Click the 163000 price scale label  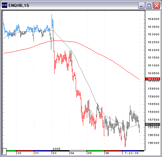(x=154, y=34)
